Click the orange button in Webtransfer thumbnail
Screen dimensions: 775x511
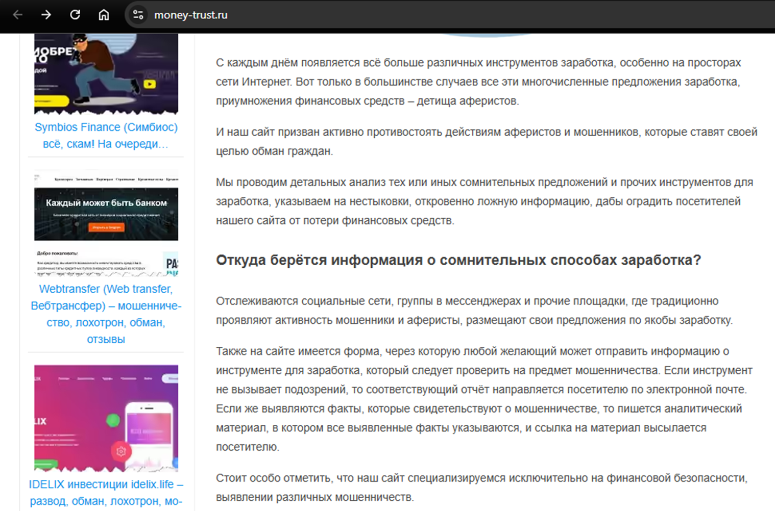point(106,227)
